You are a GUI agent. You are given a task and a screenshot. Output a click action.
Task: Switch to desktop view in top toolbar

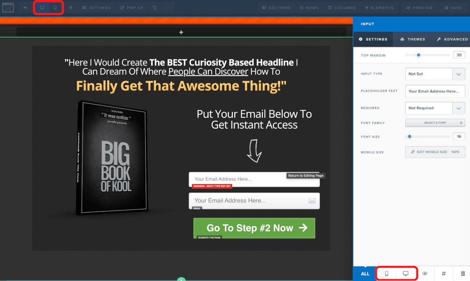[42, 8]
